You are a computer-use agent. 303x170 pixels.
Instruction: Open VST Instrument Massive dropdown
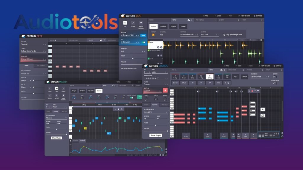[57, 118]
